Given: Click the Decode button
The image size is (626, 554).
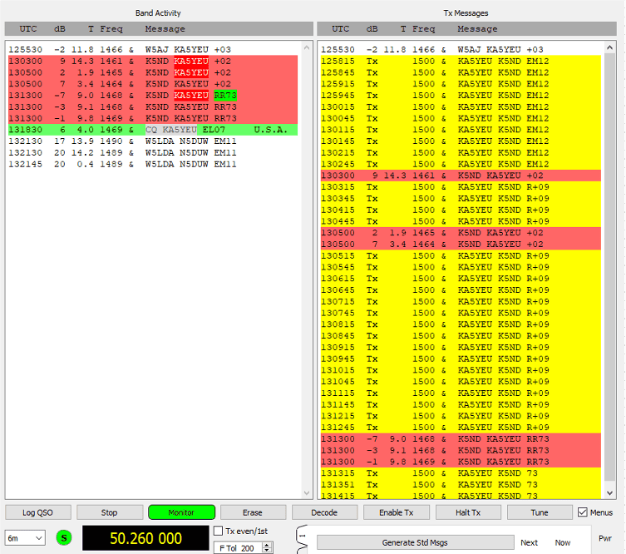Looking at the screenshot, I should coord(324,512).
